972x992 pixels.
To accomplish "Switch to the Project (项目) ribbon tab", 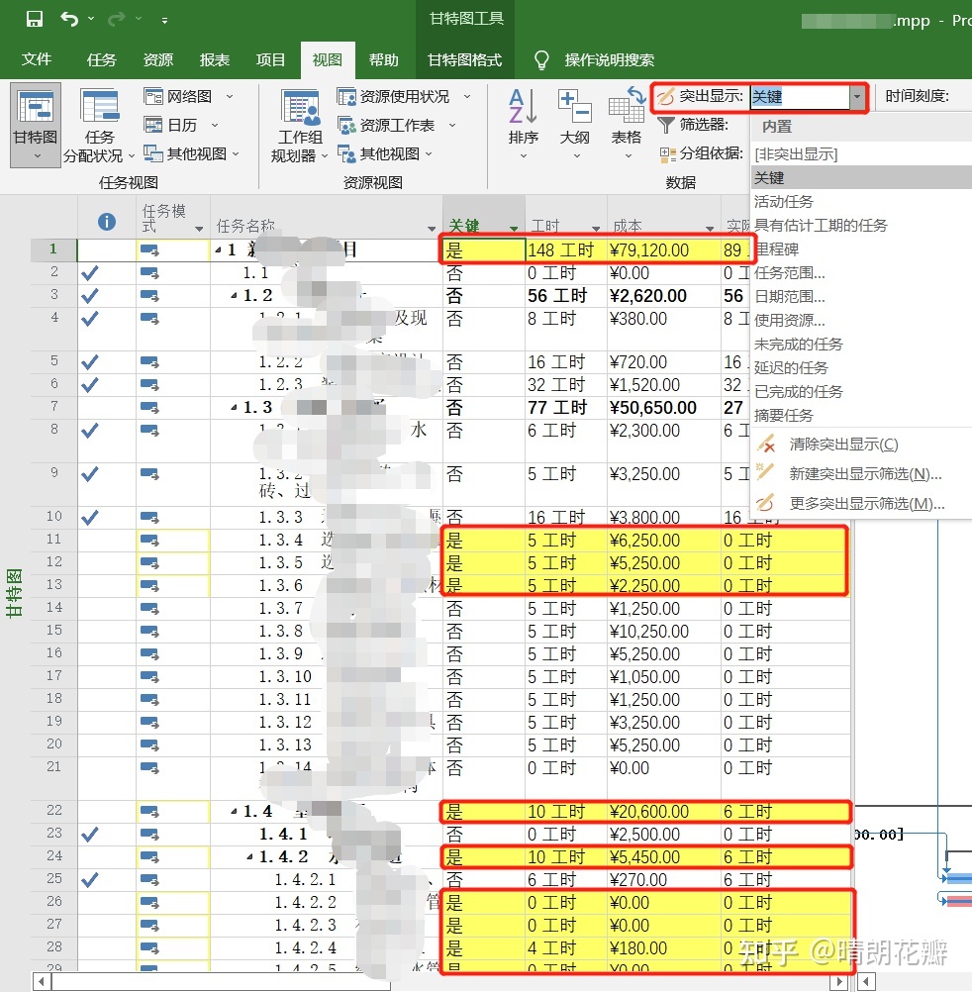I will [270, 59].
